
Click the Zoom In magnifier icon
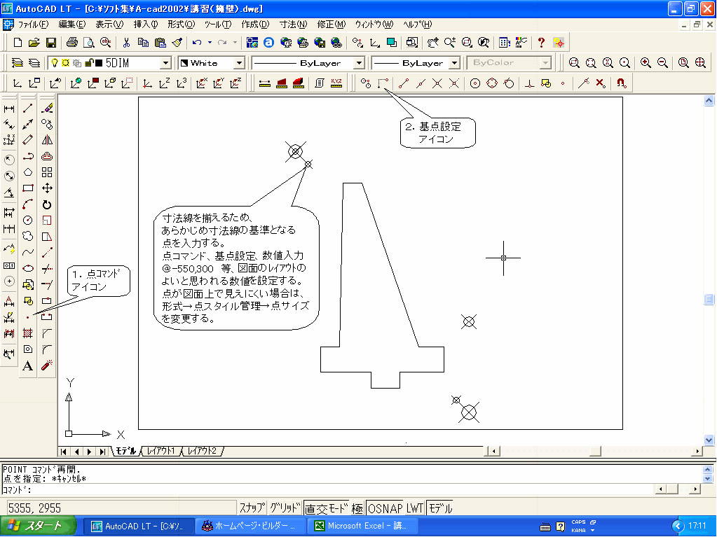646,63
